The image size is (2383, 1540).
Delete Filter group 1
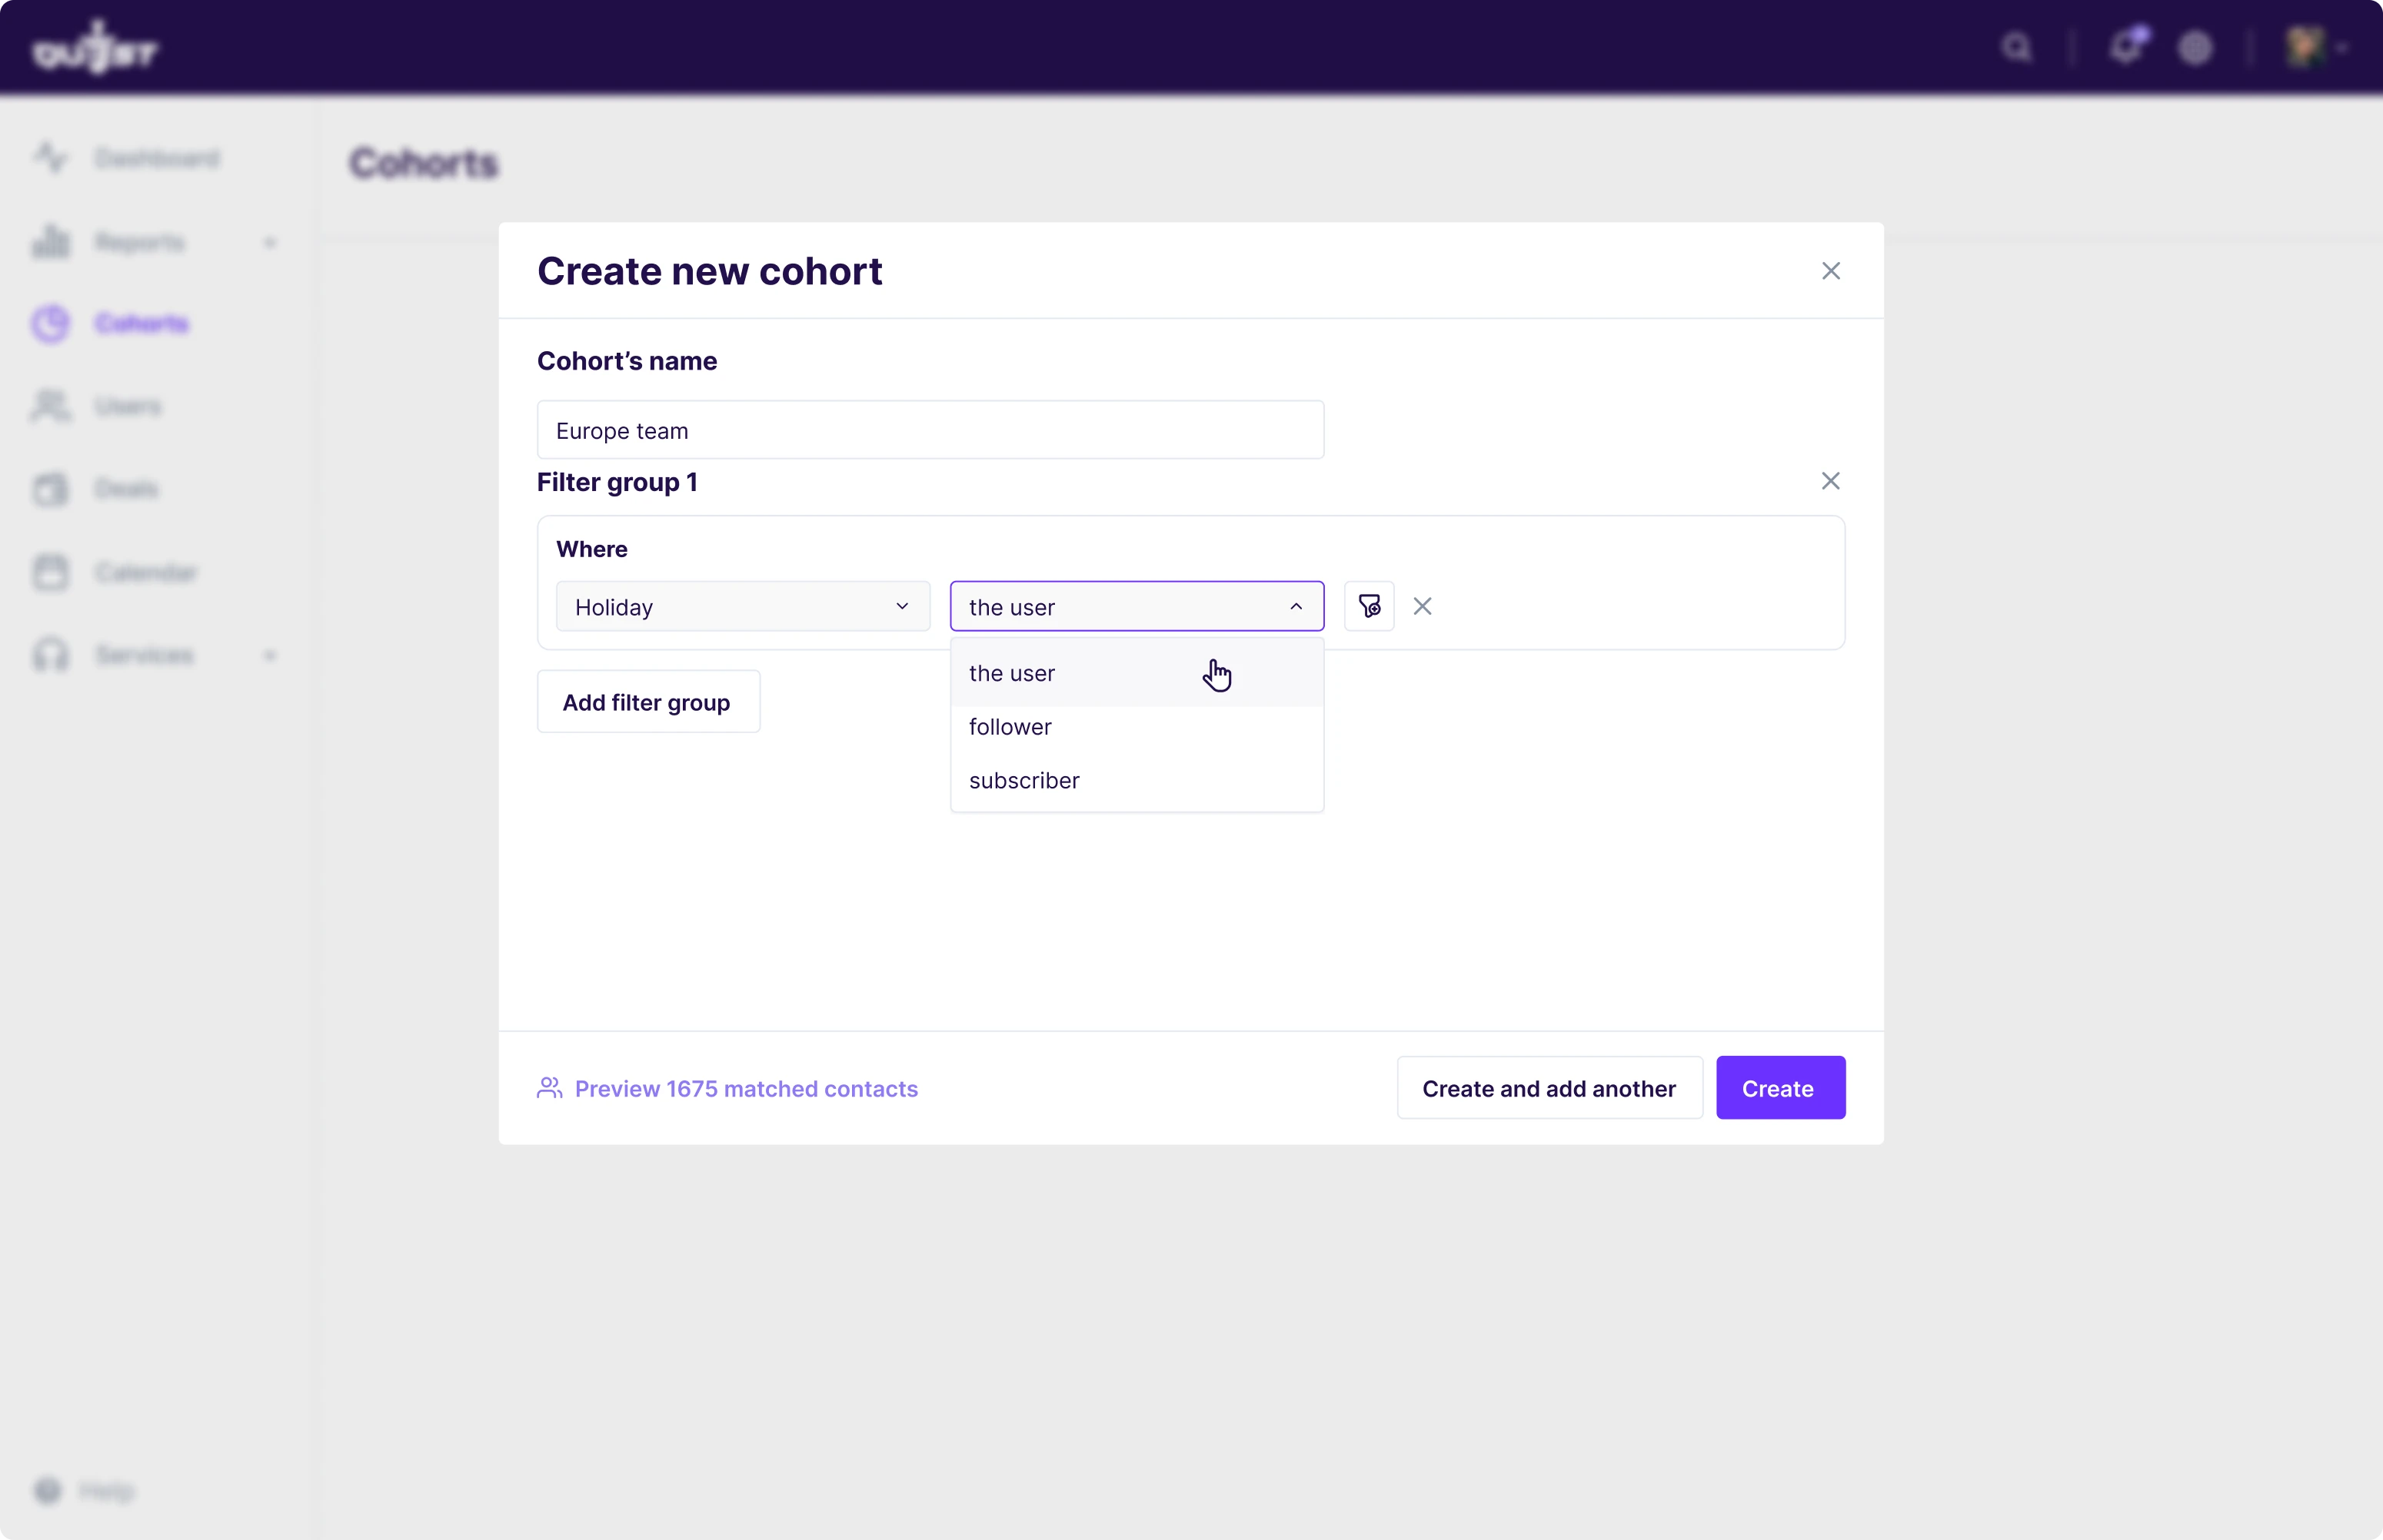(1830, 481)
